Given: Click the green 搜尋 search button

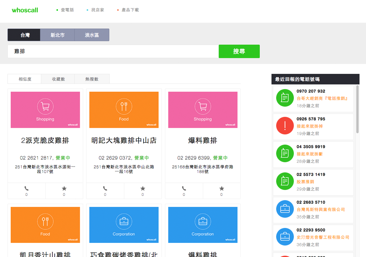Looking at the screenshot, I should point(239,51).
